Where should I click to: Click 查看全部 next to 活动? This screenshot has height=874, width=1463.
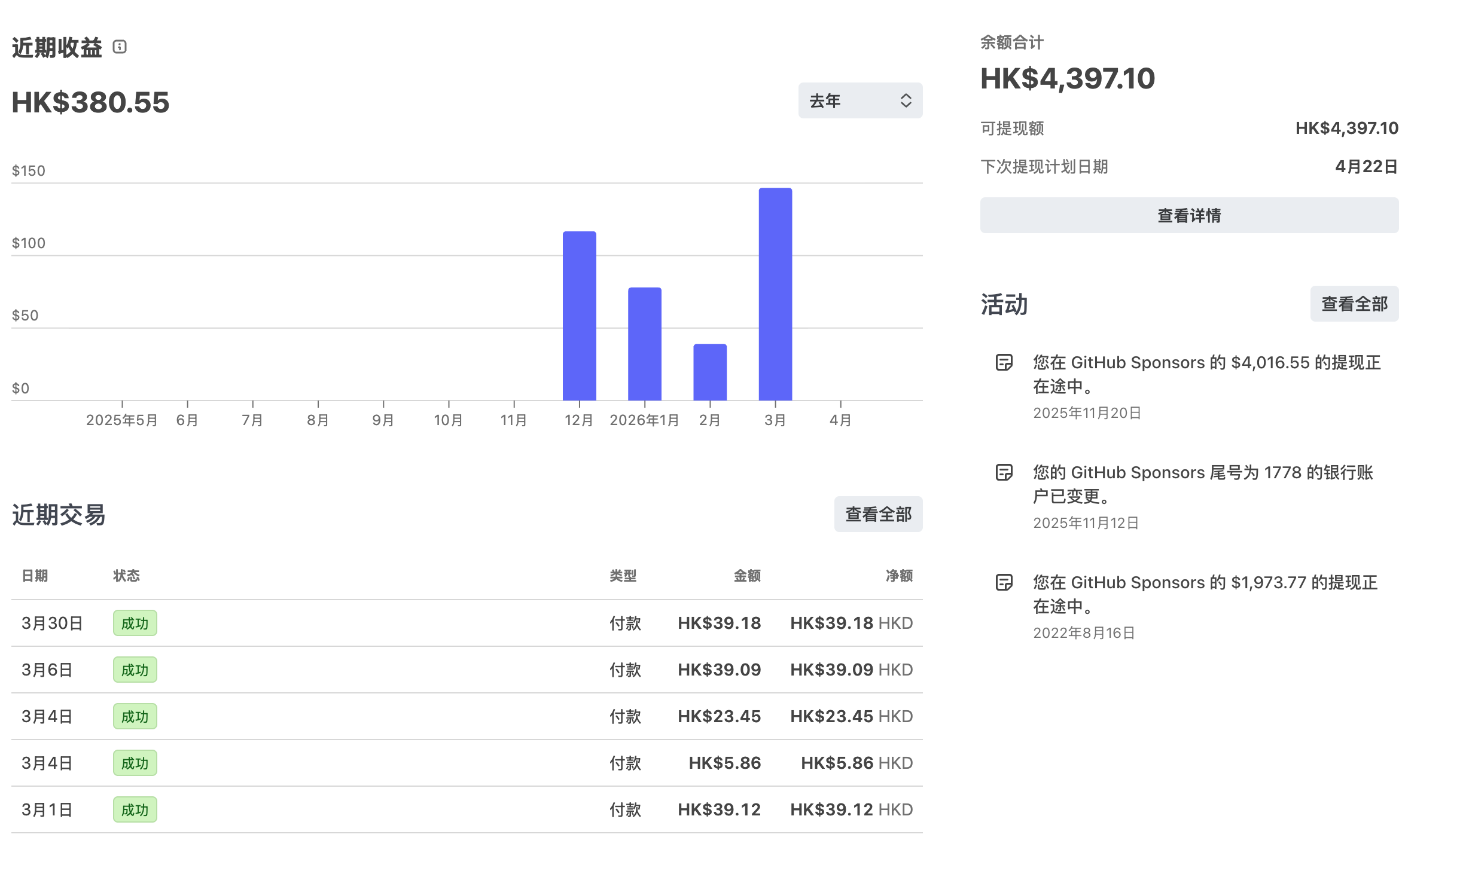coord(1354,304)
